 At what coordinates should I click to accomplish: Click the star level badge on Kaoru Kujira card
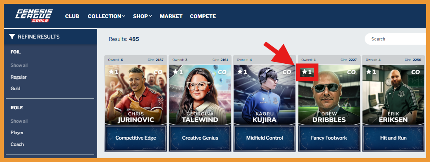coord(242,72)
